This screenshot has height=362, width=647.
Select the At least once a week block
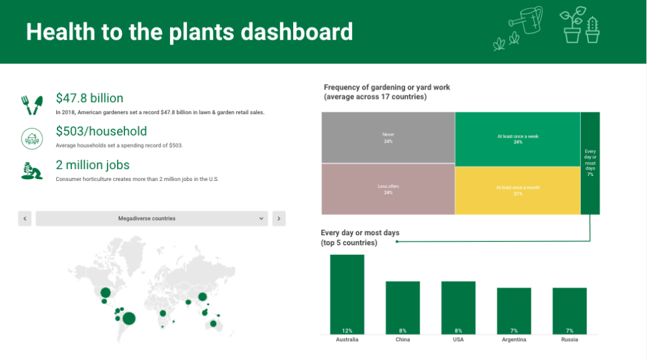[x=518, y=139]
